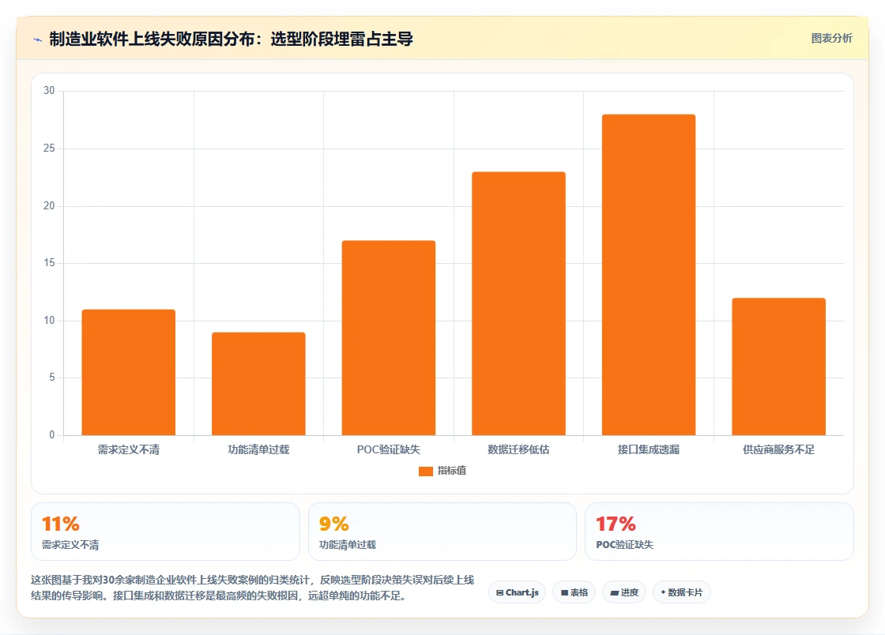Click the y-axis value 25

[49, 148]
